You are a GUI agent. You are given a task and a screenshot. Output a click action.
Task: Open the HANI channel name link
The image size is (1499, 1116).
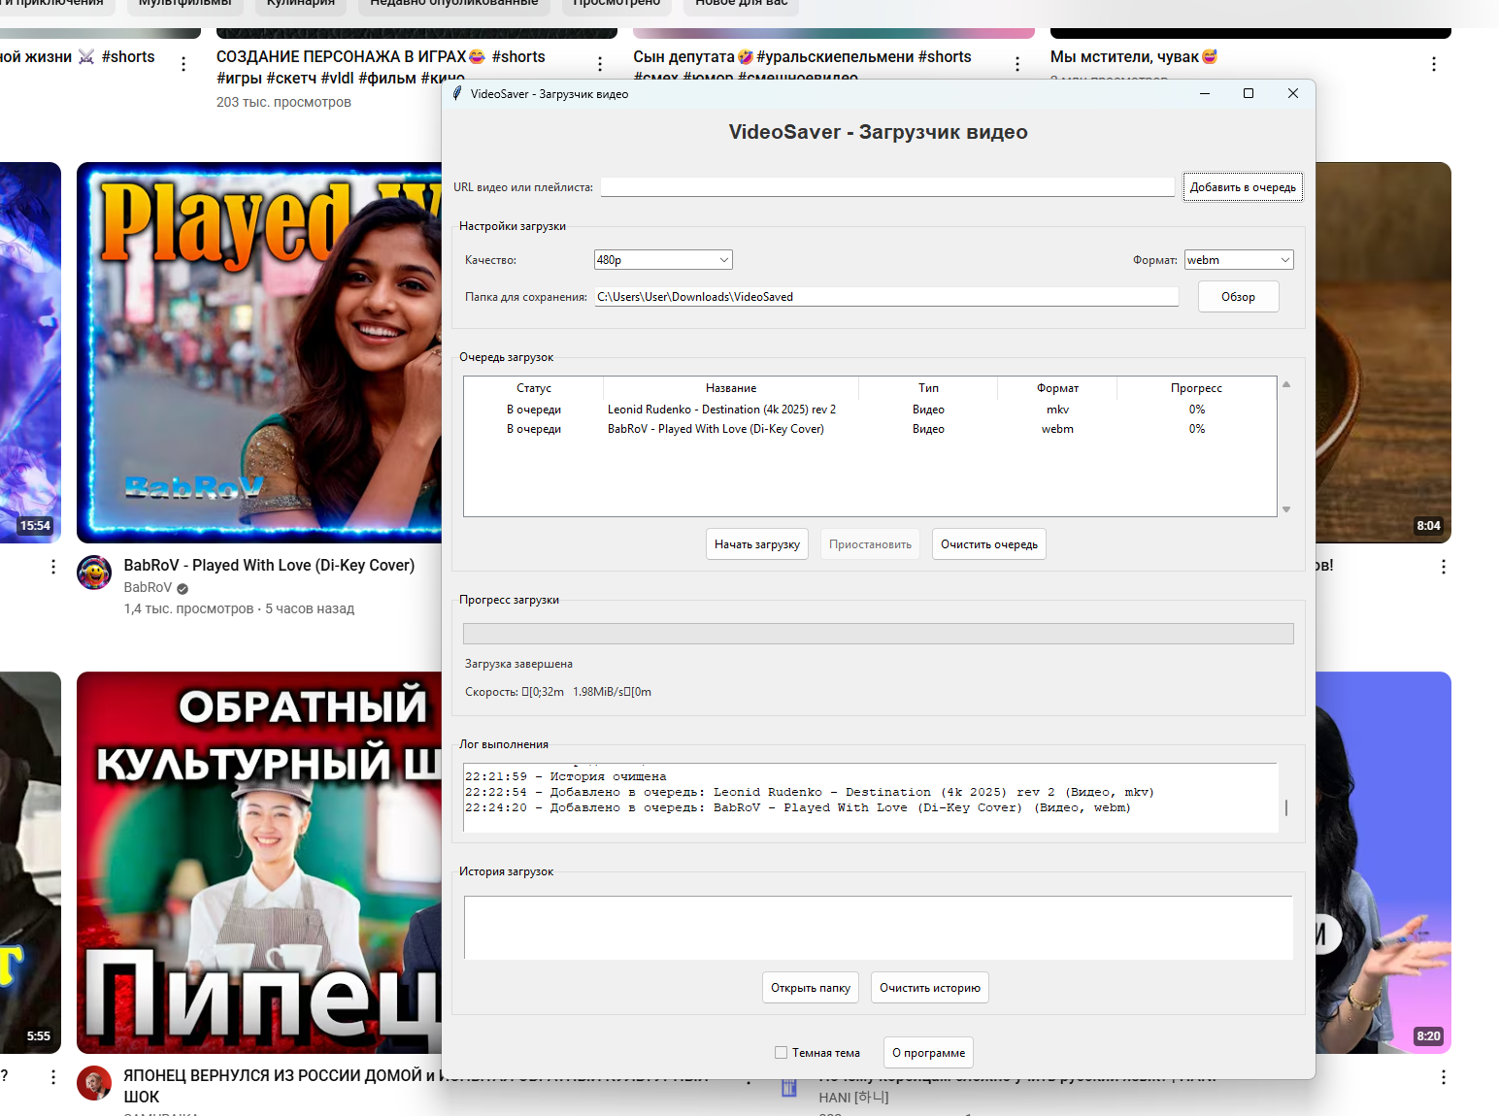click(853, 1098)
